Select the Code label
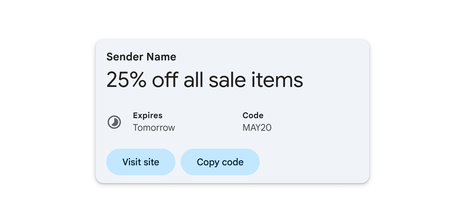The width and height of the screenshot is (465, 223). pos(253,115)
